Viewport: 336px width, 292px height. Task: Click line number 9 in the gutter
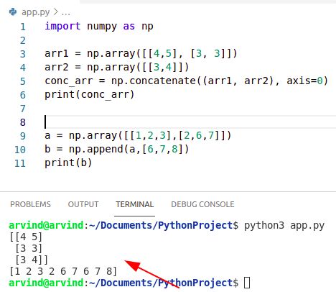(x=23, y=136)
